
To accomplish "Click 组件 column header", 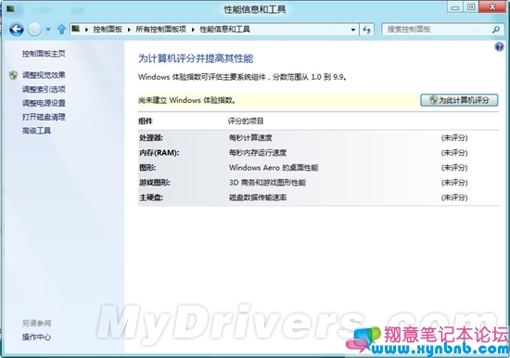I will point(146,121).
